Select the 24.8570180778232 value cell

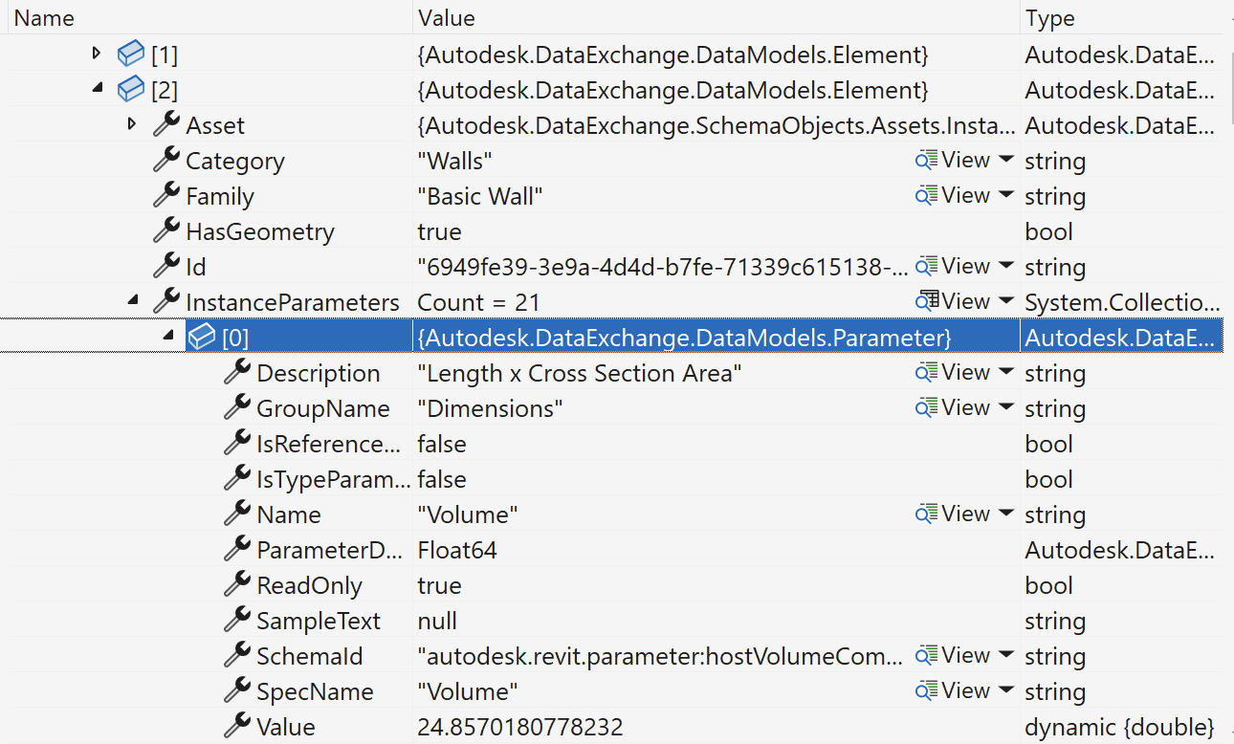[520, 727]
